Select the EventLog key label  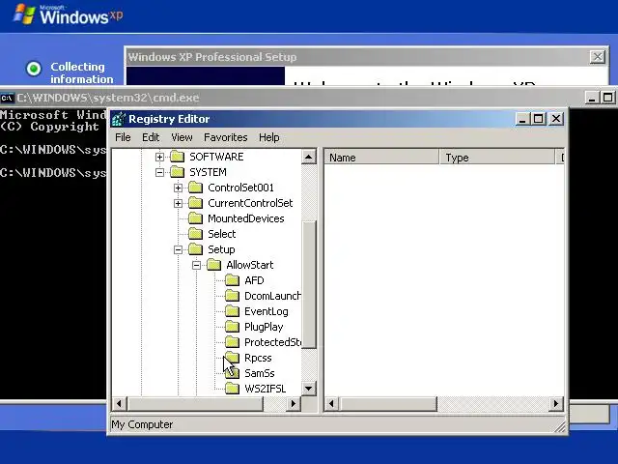[x=267, y=311]
